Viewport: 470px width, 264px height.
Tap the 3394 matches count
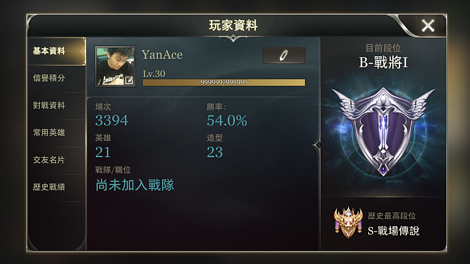coord(112,121)
